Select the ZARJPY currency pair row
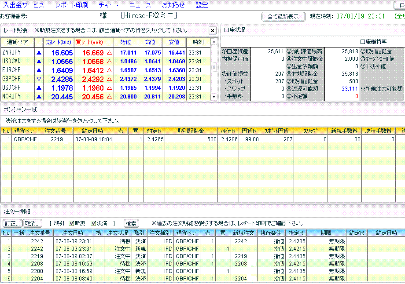Image resolution: width=405 pixels, height=284 pixels. tap(106, 53)
